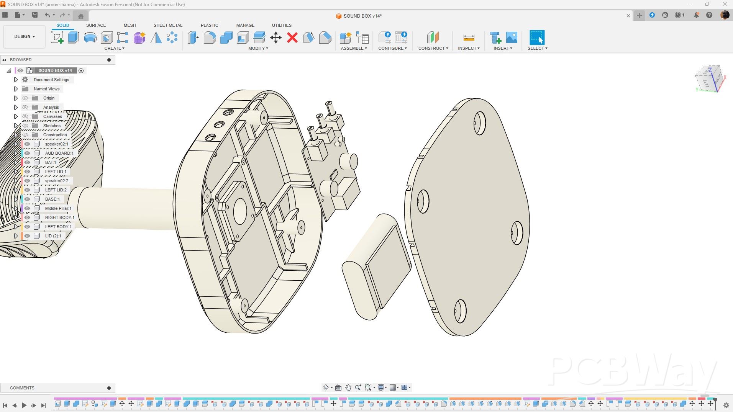Screen dimensions: 733x412
Task: Open the DESIGN workspace dropdown
Action: [25, 36]
